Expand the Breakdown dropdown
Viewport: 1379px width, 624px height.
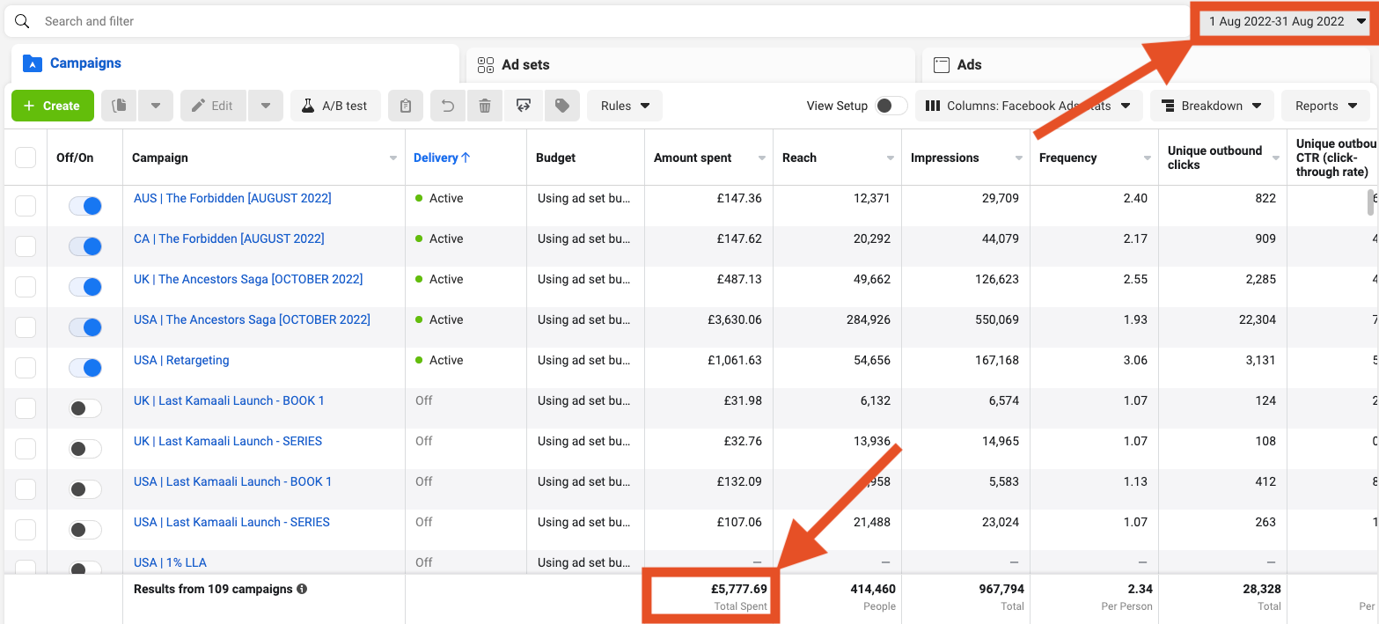[x=1211, y=106]
